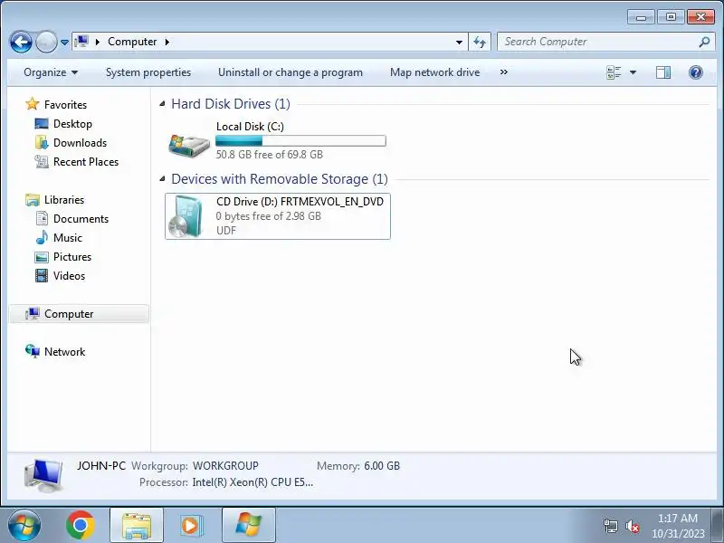Open the Organize menu
The image size is (724, 543).
click(x=51, y=72)
